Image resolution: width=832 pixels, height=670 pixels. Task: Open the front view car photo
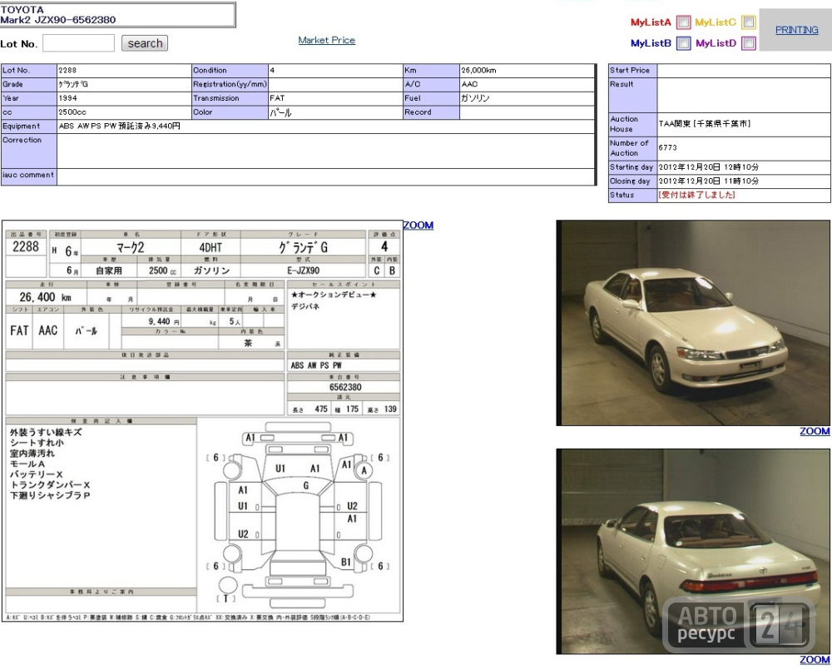pyautogui.click(x=693, y=323)
